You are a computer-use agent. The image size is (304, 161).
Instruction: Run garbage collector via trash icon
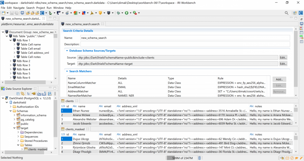click(200, 158)
